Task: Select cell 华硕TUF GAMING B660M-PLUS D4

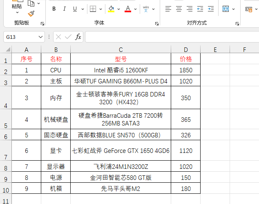Action: tap(121, 81)
